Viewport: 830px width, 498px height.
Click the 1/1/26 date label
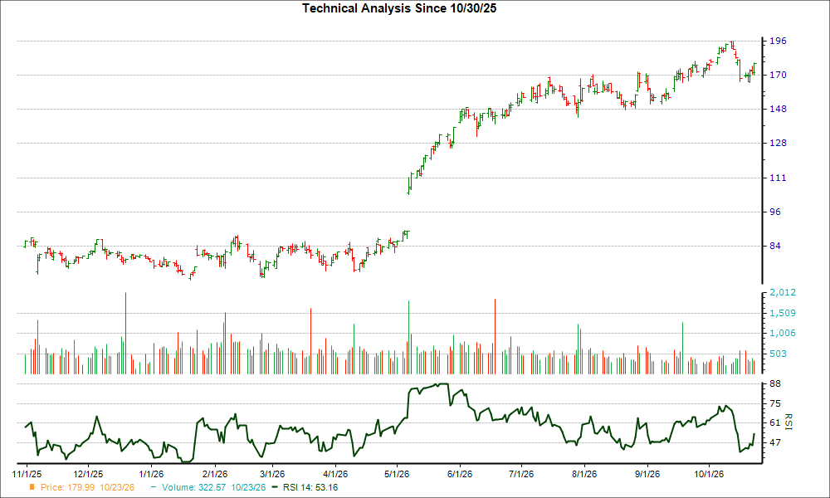pos(151,474)
